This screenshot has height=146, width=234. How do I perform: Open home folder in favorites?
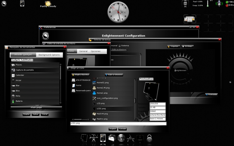coord(81,85)
